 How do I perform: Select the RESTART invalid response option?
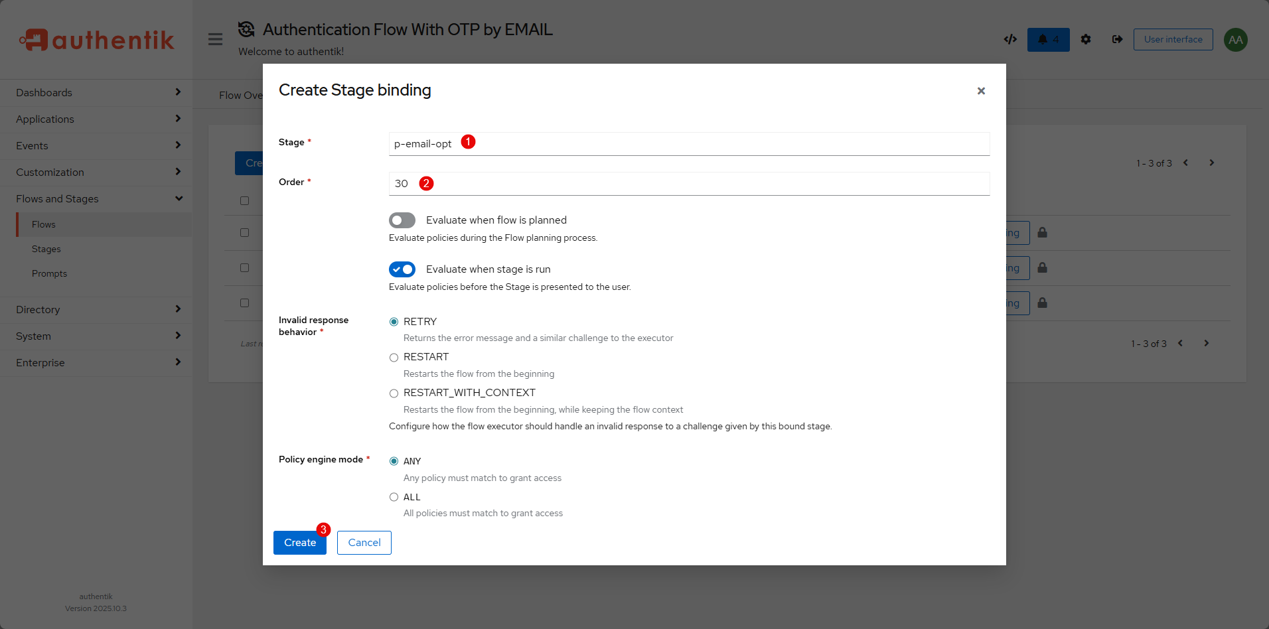[394, 358]
